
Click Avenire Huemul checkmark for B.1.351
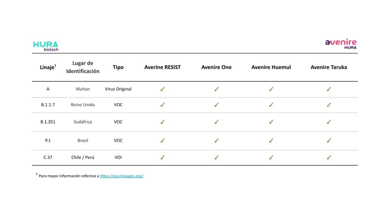(271, 122)
